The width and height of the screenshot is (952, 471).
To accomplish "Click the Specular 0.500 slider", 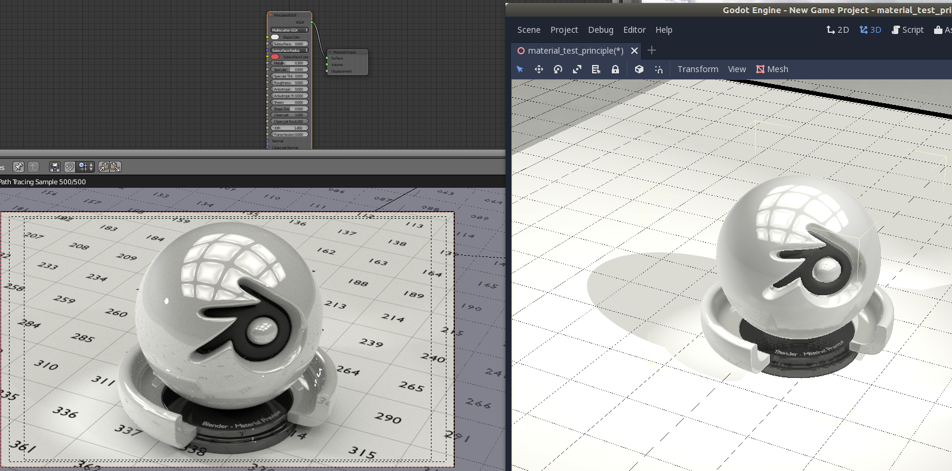I will click(289, 70).
